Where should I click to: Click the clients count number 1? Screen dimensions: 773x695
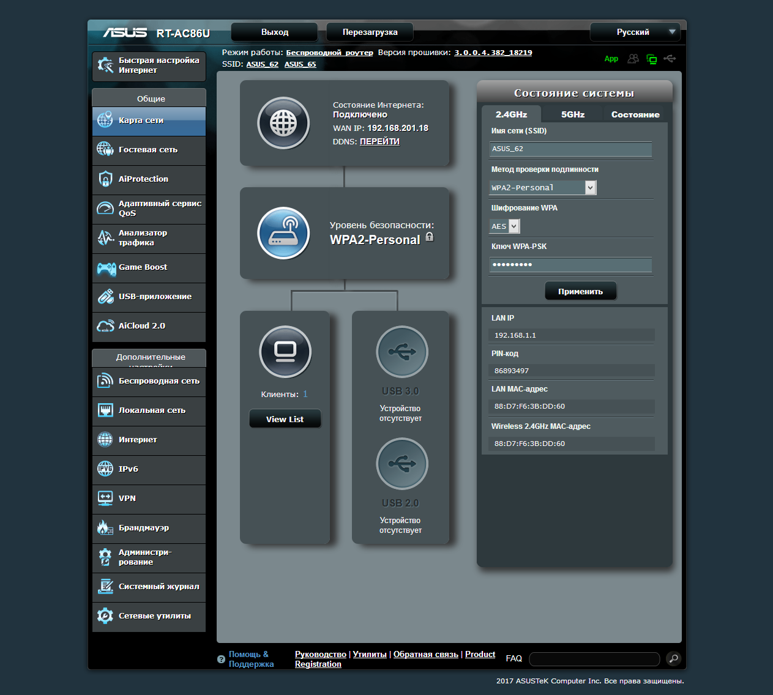305,394
